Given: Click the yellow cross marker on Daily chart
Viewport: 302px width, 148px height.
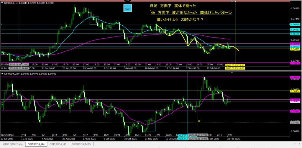Looking at the screenshot, I should click(x=199, y=121).
